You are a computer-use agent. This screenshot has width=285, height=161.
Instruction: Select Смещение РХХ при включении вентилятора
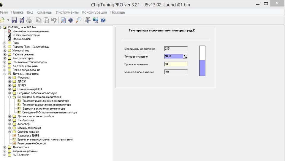click(x=50, y=113)
